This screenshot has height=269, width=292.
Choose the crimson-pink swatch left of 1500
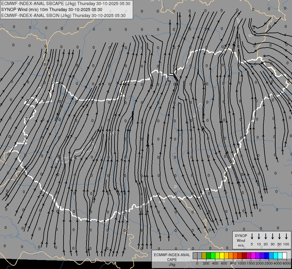click(249, 256)
